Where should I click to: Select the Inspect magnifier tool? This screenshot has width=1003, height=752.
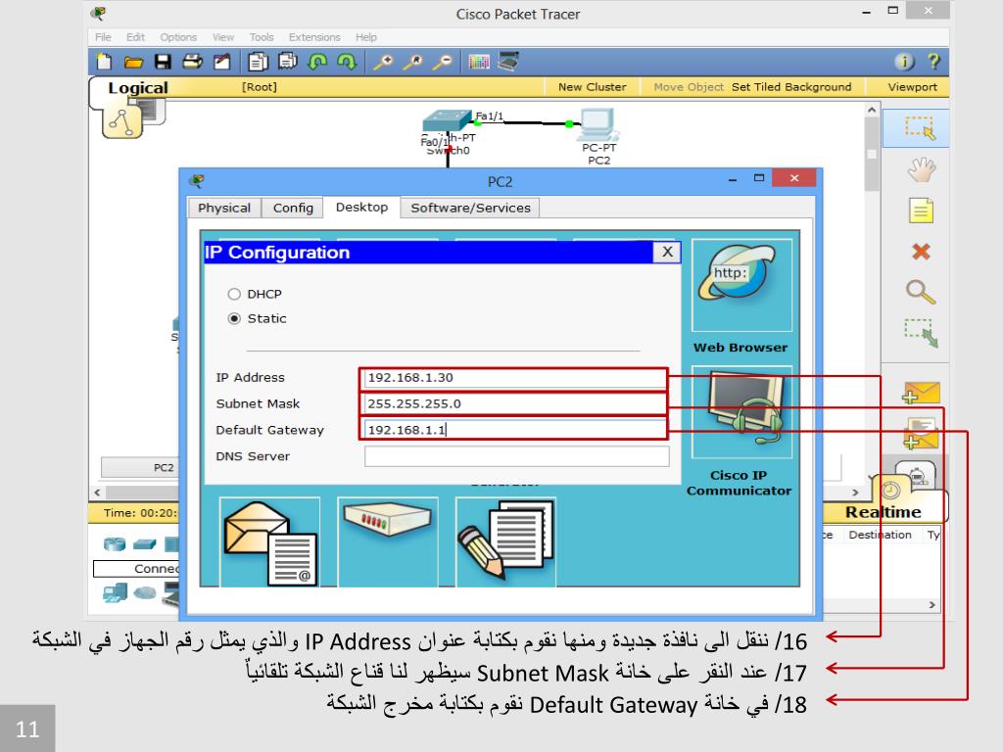921,292
